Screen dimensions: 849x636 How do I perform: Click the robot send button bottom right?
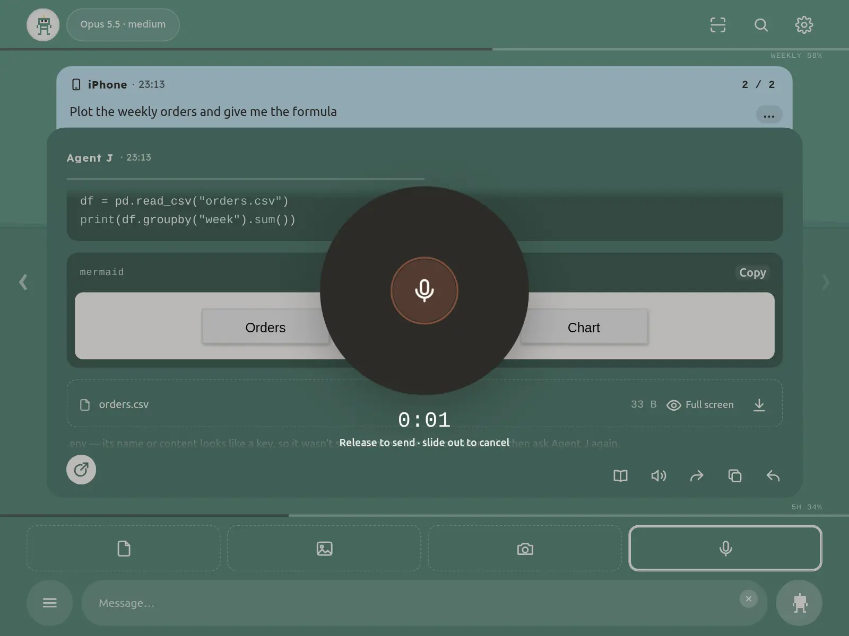[x=799, y=603]
